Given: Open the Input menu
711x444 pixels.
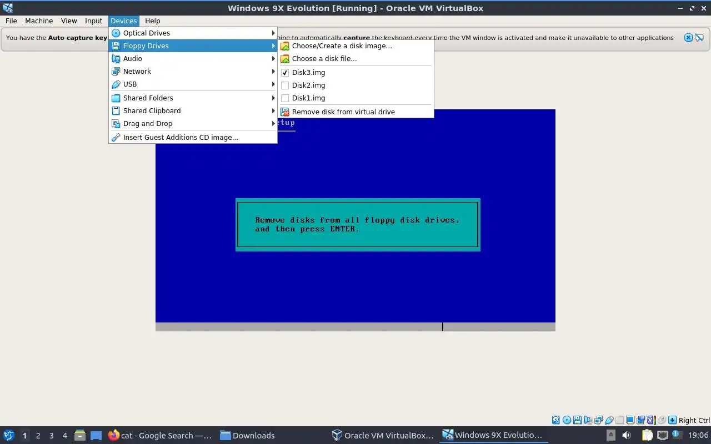Looking at the screenshot, I should pos(94,21).
